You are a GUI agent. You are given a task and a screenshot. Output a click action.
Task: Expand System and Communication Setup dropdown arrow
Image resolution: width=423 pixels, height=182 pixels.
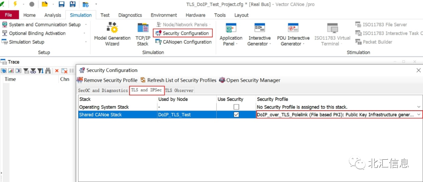(x=86, y=25)
